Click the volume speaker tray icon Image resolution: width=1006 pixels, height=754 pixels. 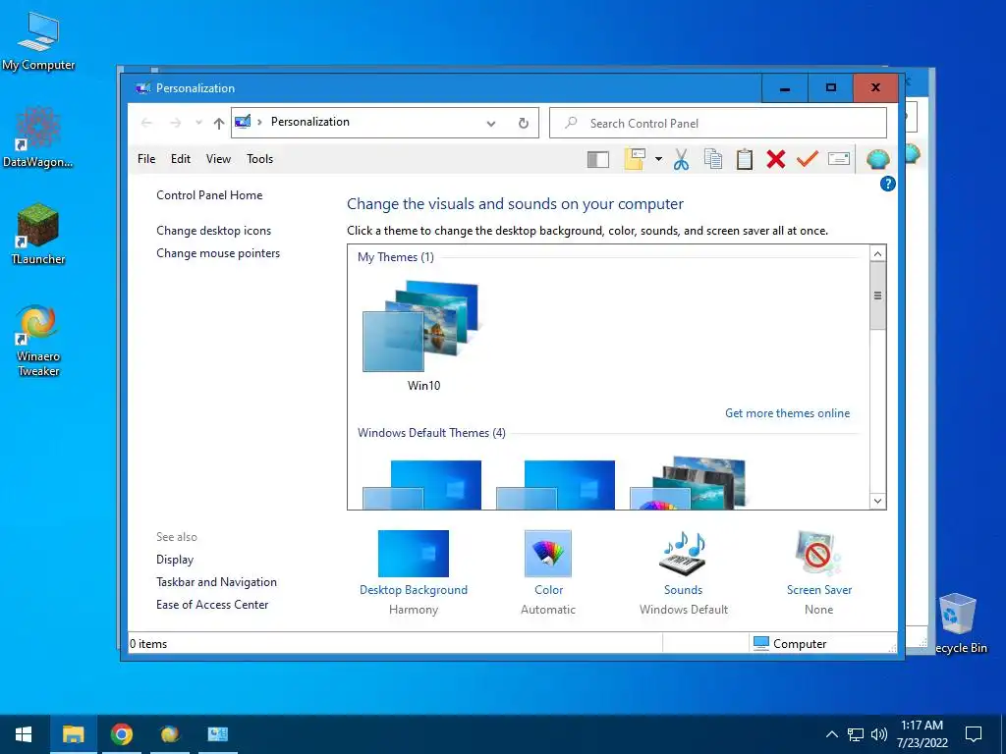pos(879,734)
